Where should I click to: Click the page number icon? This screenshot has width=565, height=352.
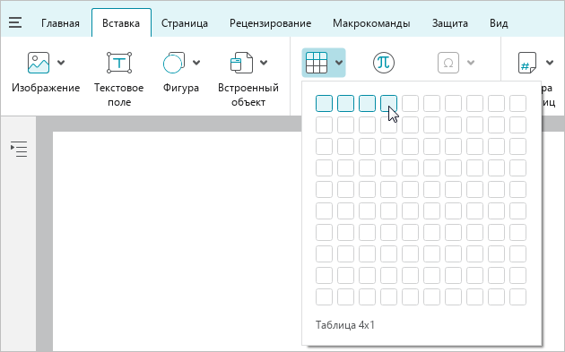coord(527,63)
